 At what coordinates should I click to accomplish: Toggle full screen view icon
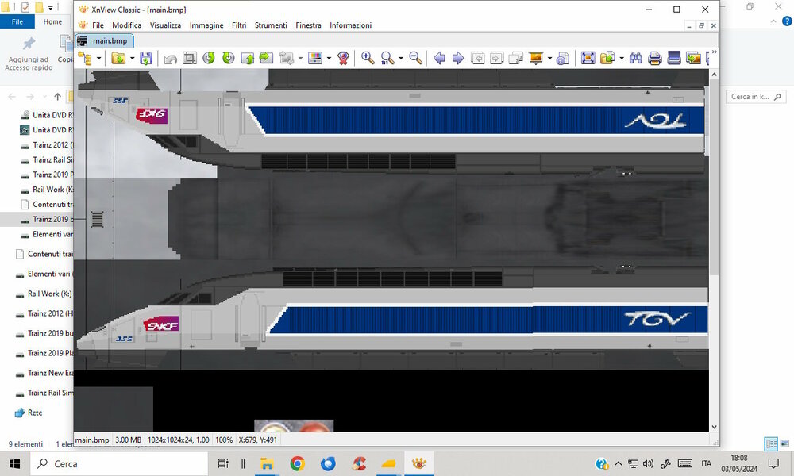coord(588,58)
